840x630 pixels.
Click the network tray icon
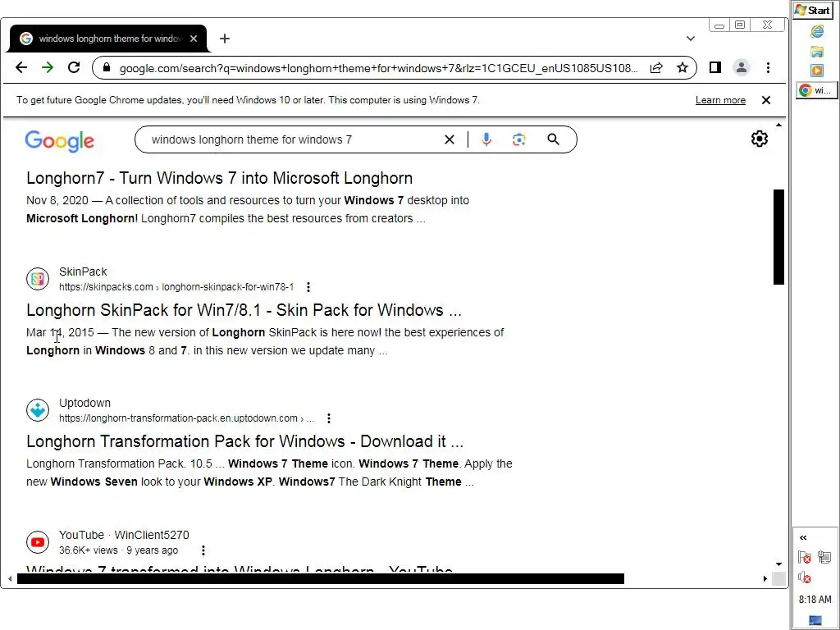pyautogui.click(x=824, y=557)
